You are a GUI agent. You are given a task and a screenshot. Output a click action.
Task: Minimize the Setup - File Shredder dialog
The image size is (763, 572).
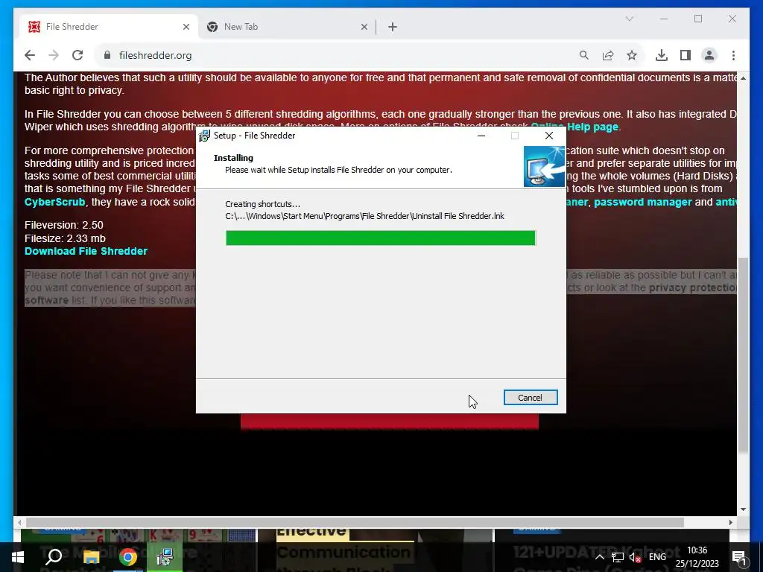(x=481, y=136)
